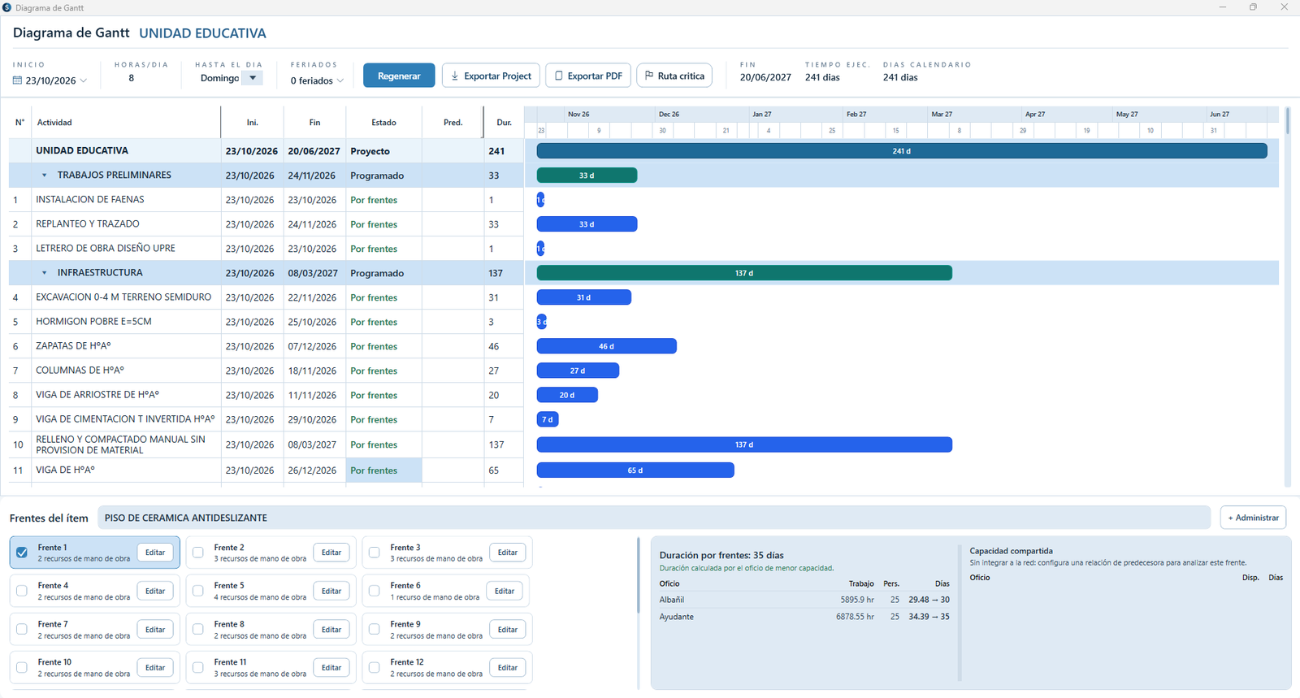Click the document icon on Exportar PDF
The width and height of the screenshot is (1300, 698).
click(559, 76)
